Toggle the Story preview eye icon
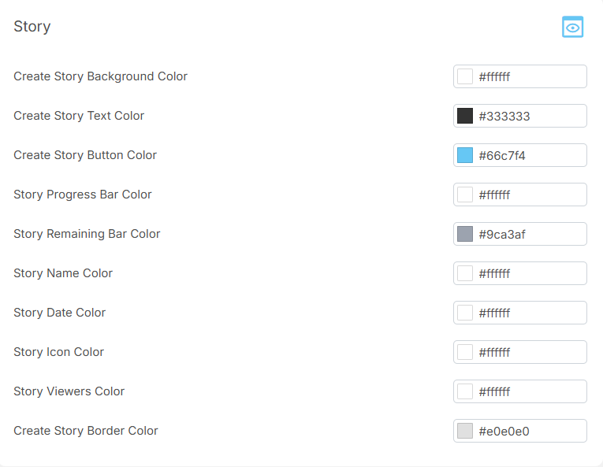Viewport: 603px width, 467px height. click(x=572, y=27)
